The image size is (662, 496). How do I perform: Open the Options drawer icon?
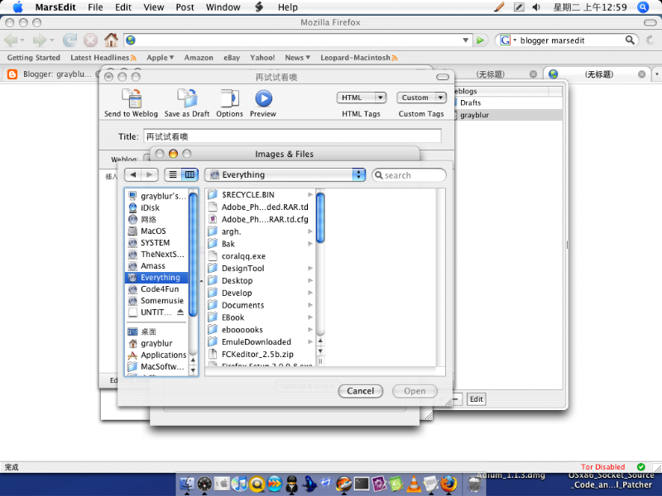230,98
